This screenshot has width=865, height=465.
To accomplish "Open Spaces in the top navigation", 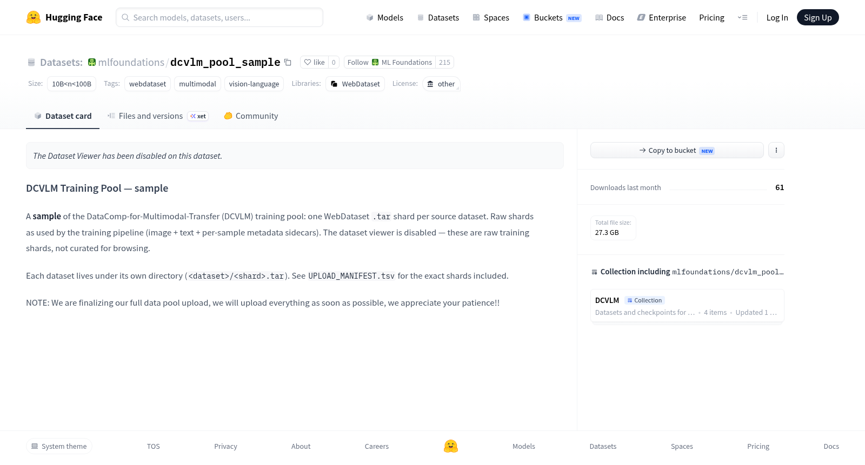I will 491,17.
